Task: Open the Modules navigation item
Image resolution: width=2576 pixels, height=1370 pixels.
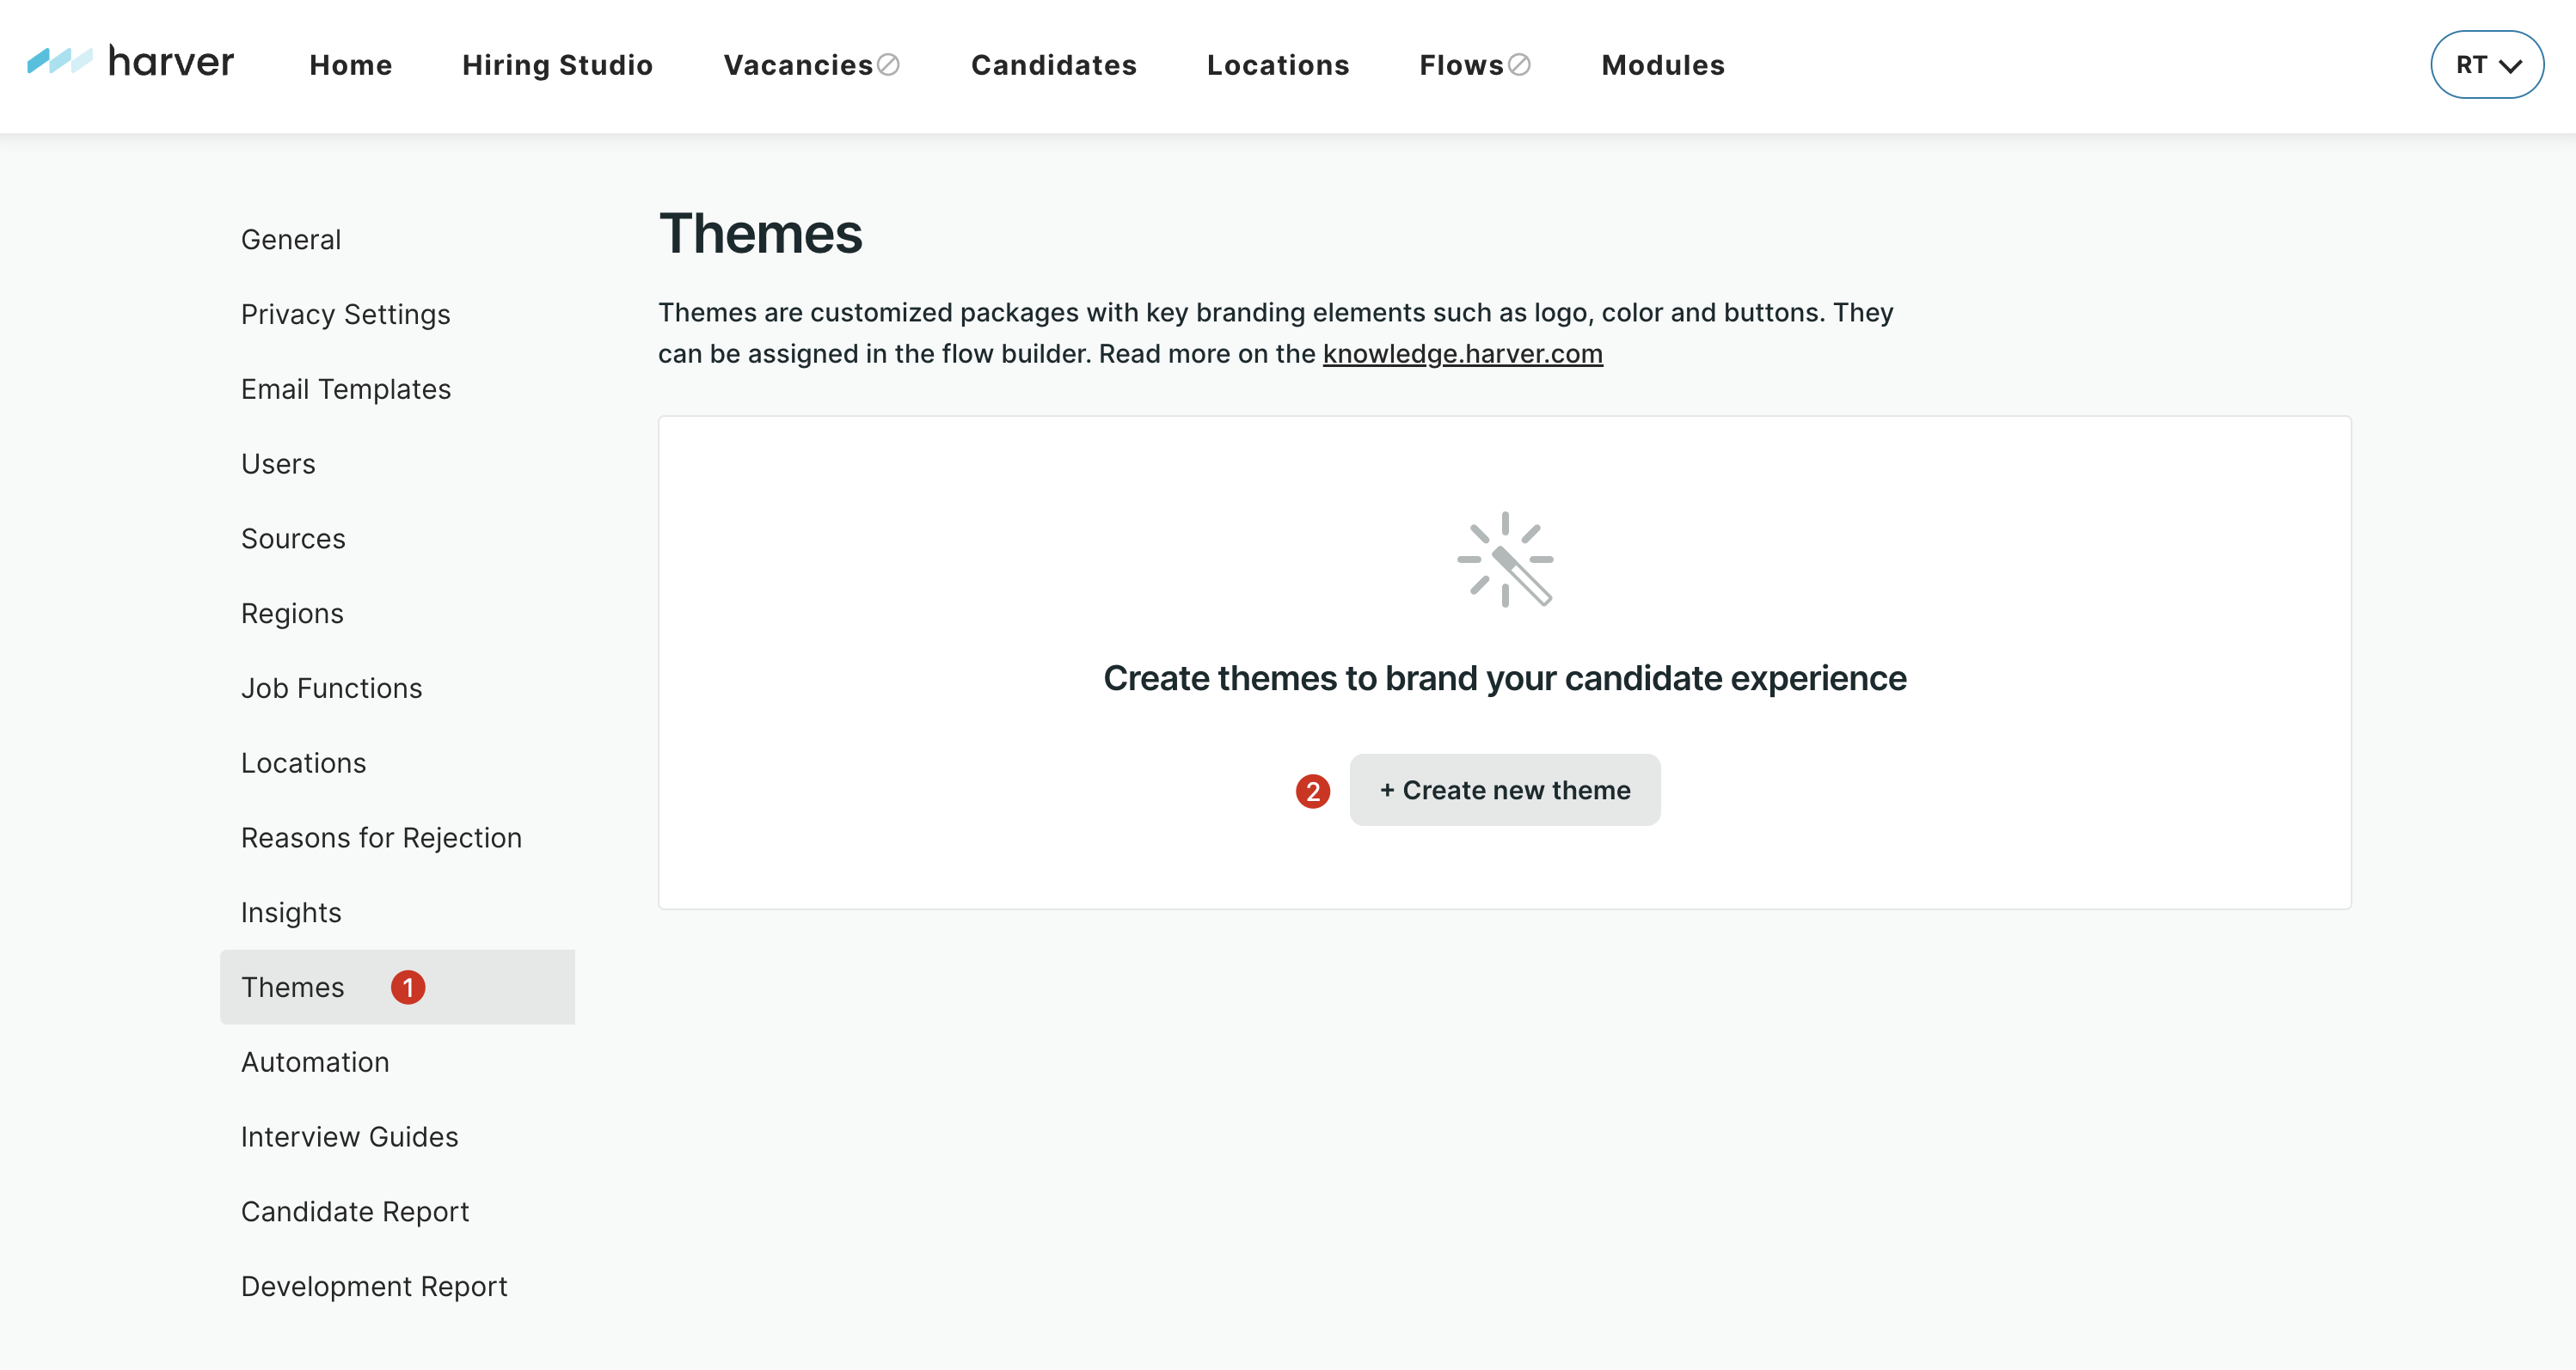Action: tap(1662, 65)
